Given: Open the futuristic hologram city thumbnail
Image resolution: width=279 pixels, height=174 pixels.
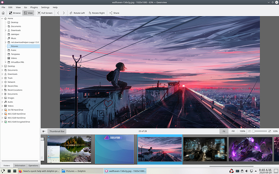Looking at the screenshot, I should click(x=205, y=149).
